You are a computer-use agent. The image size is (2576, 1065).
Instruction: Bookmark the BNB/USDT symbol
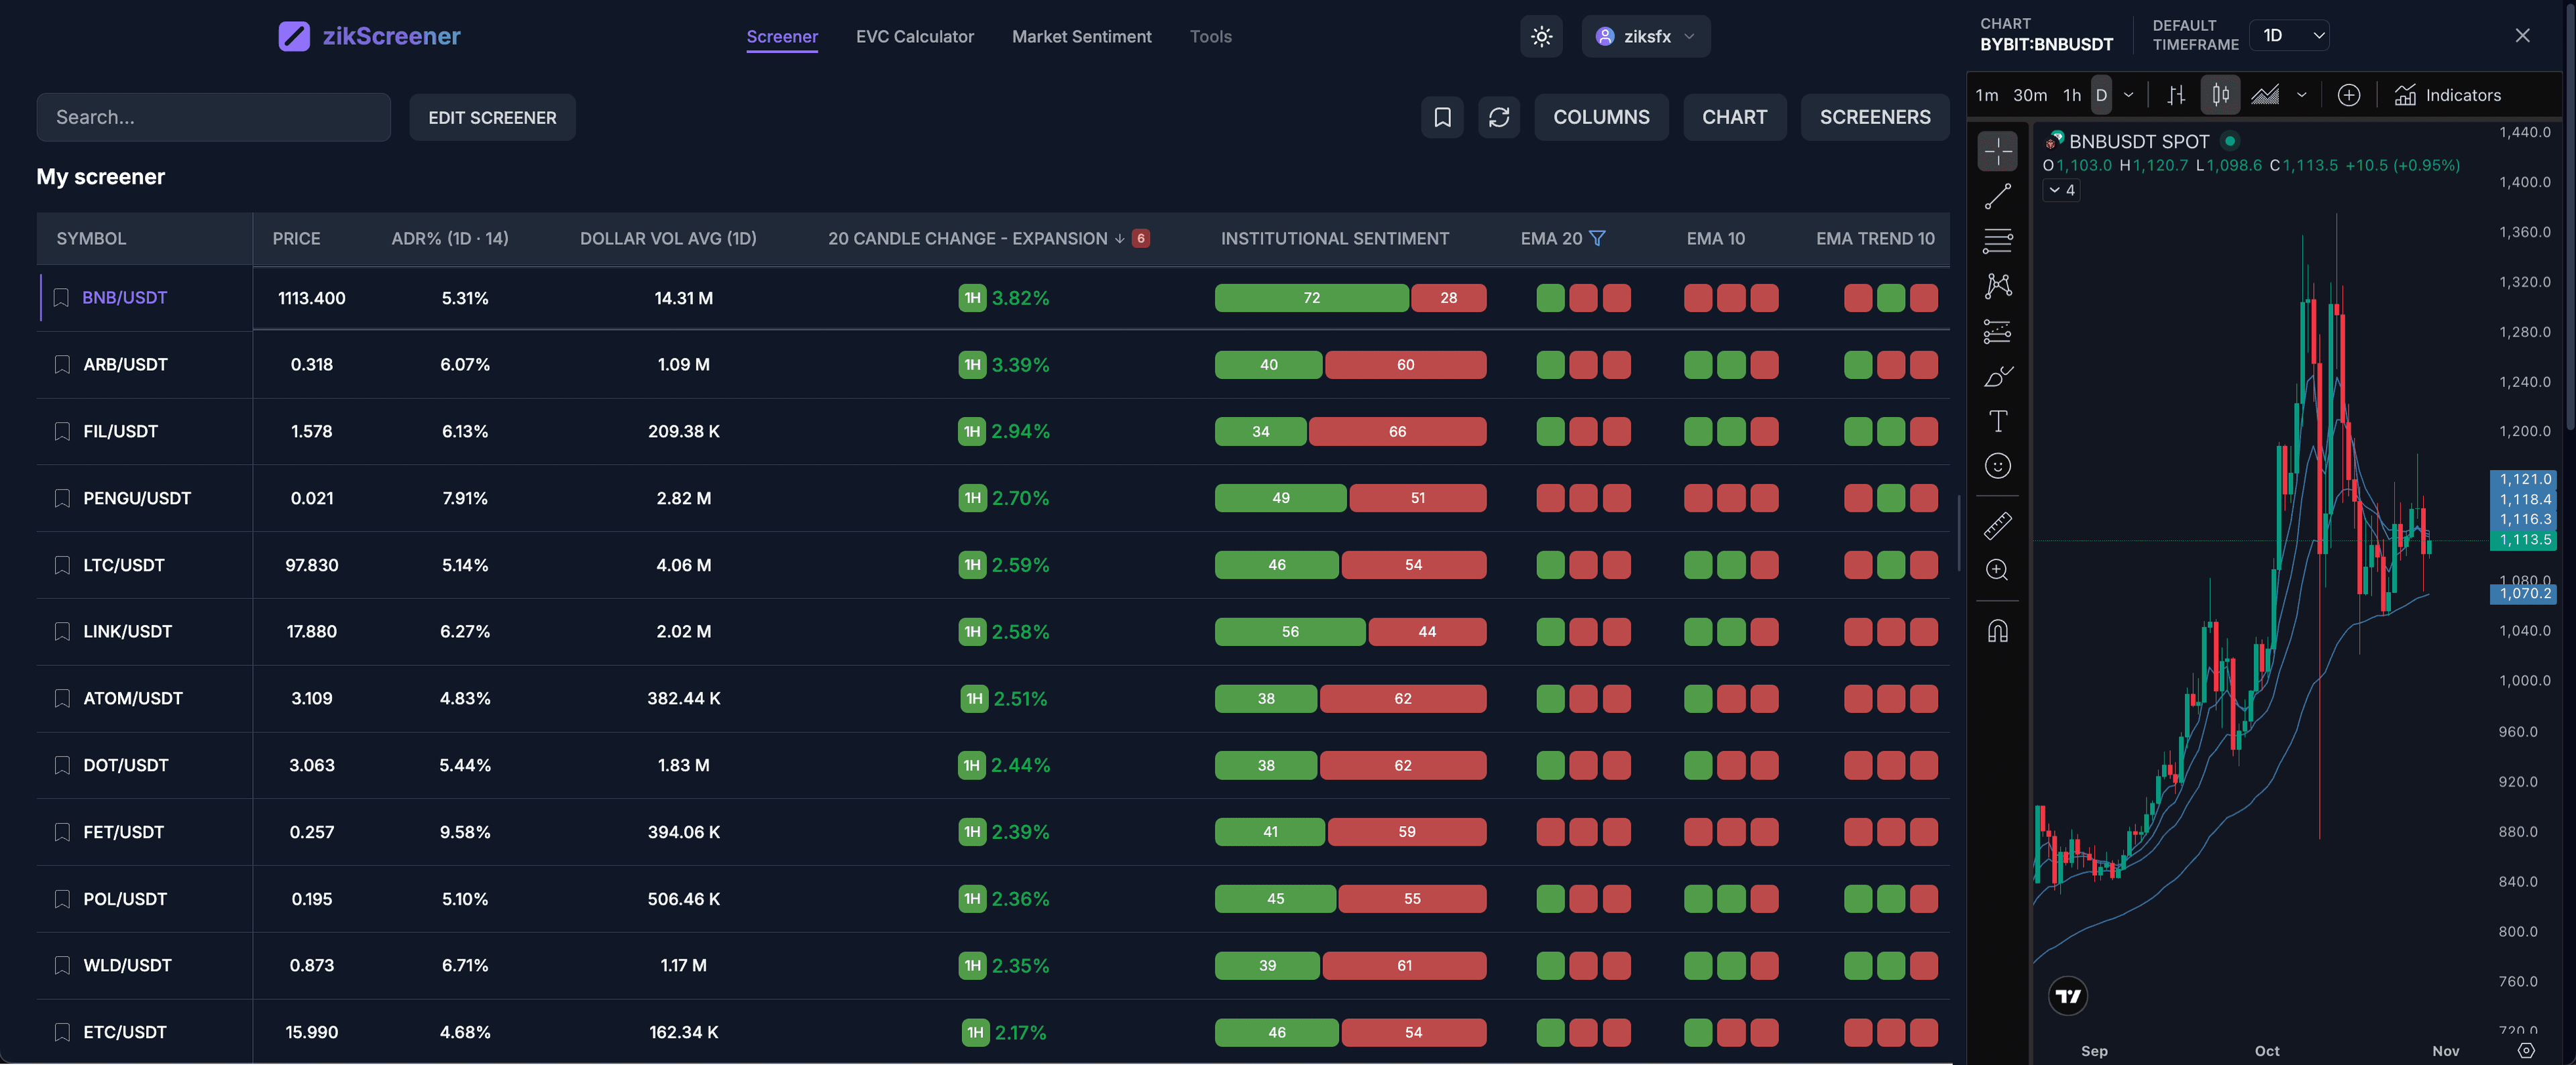[x=61, y=298]
